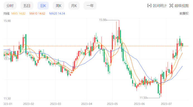
Task: Click the 超级视图 text label
Action: [x=182, y=6]
